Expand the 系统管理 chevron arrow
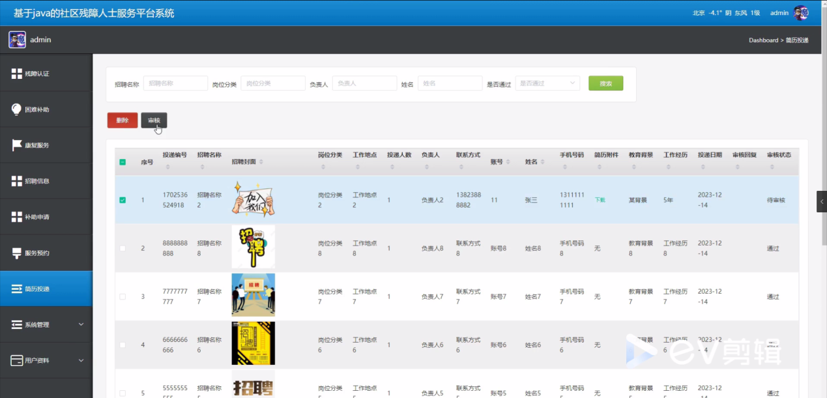This screenshot has width=827, height=398. (81, 324)
